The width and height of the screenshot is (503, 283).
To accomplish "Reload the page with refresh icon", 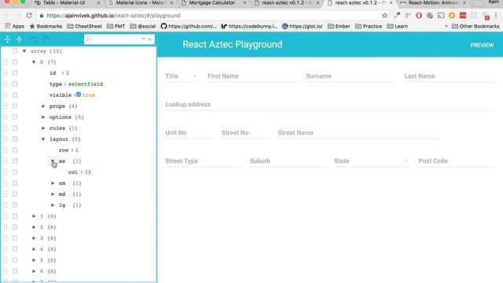I will (x=29, y=16).
